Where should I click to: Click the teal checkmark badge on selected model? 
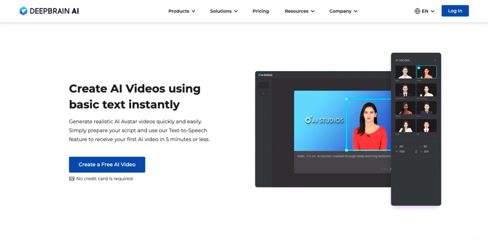tap(418, 68)
